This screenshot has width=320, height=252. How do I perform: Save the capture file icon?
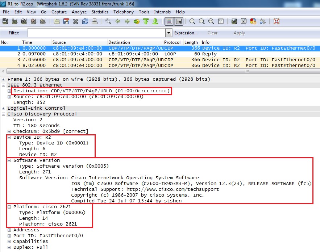tap(66, 21)
